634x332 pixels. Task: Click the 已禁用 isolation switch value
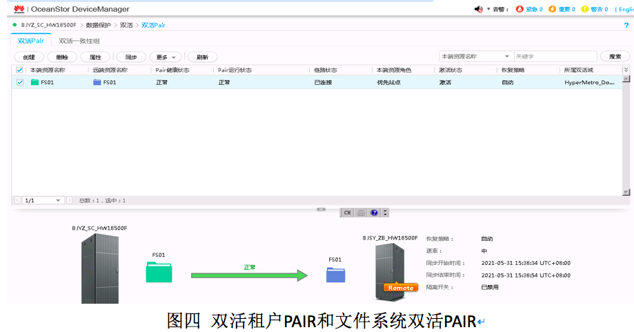tap(490, 287)
